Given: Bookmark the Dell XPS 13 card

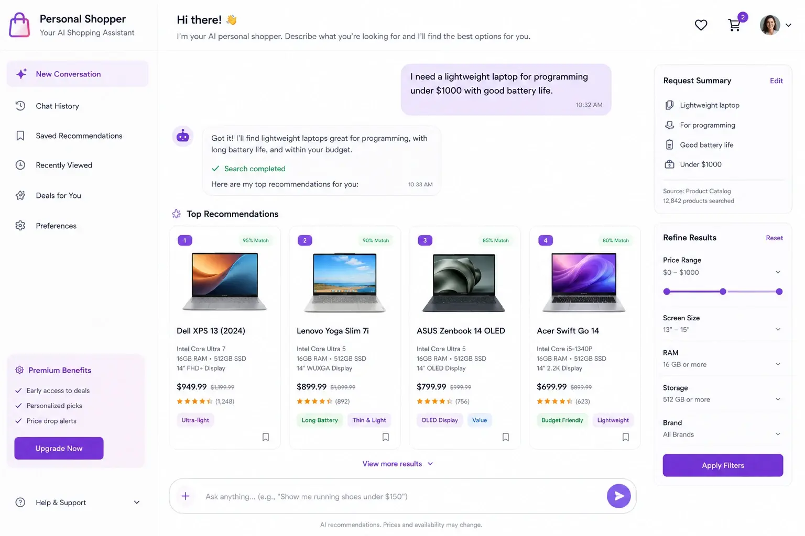Looking at the screenshot, I should 266,437.
